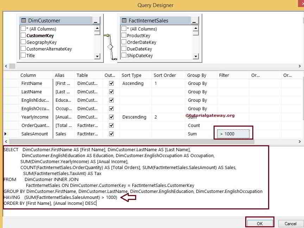Image resolution: width=304 pixels, height=228 pixels.
Task: Click the row selector arrow beside SalesAmount
Action: click(x=5, y=134)
